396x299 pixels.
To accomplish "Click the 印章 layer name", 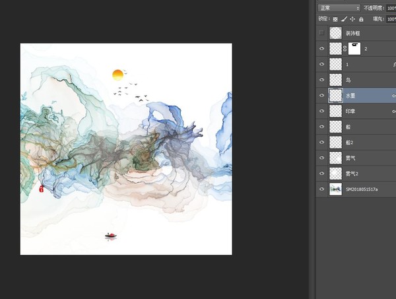I will [x=350, y=112].
